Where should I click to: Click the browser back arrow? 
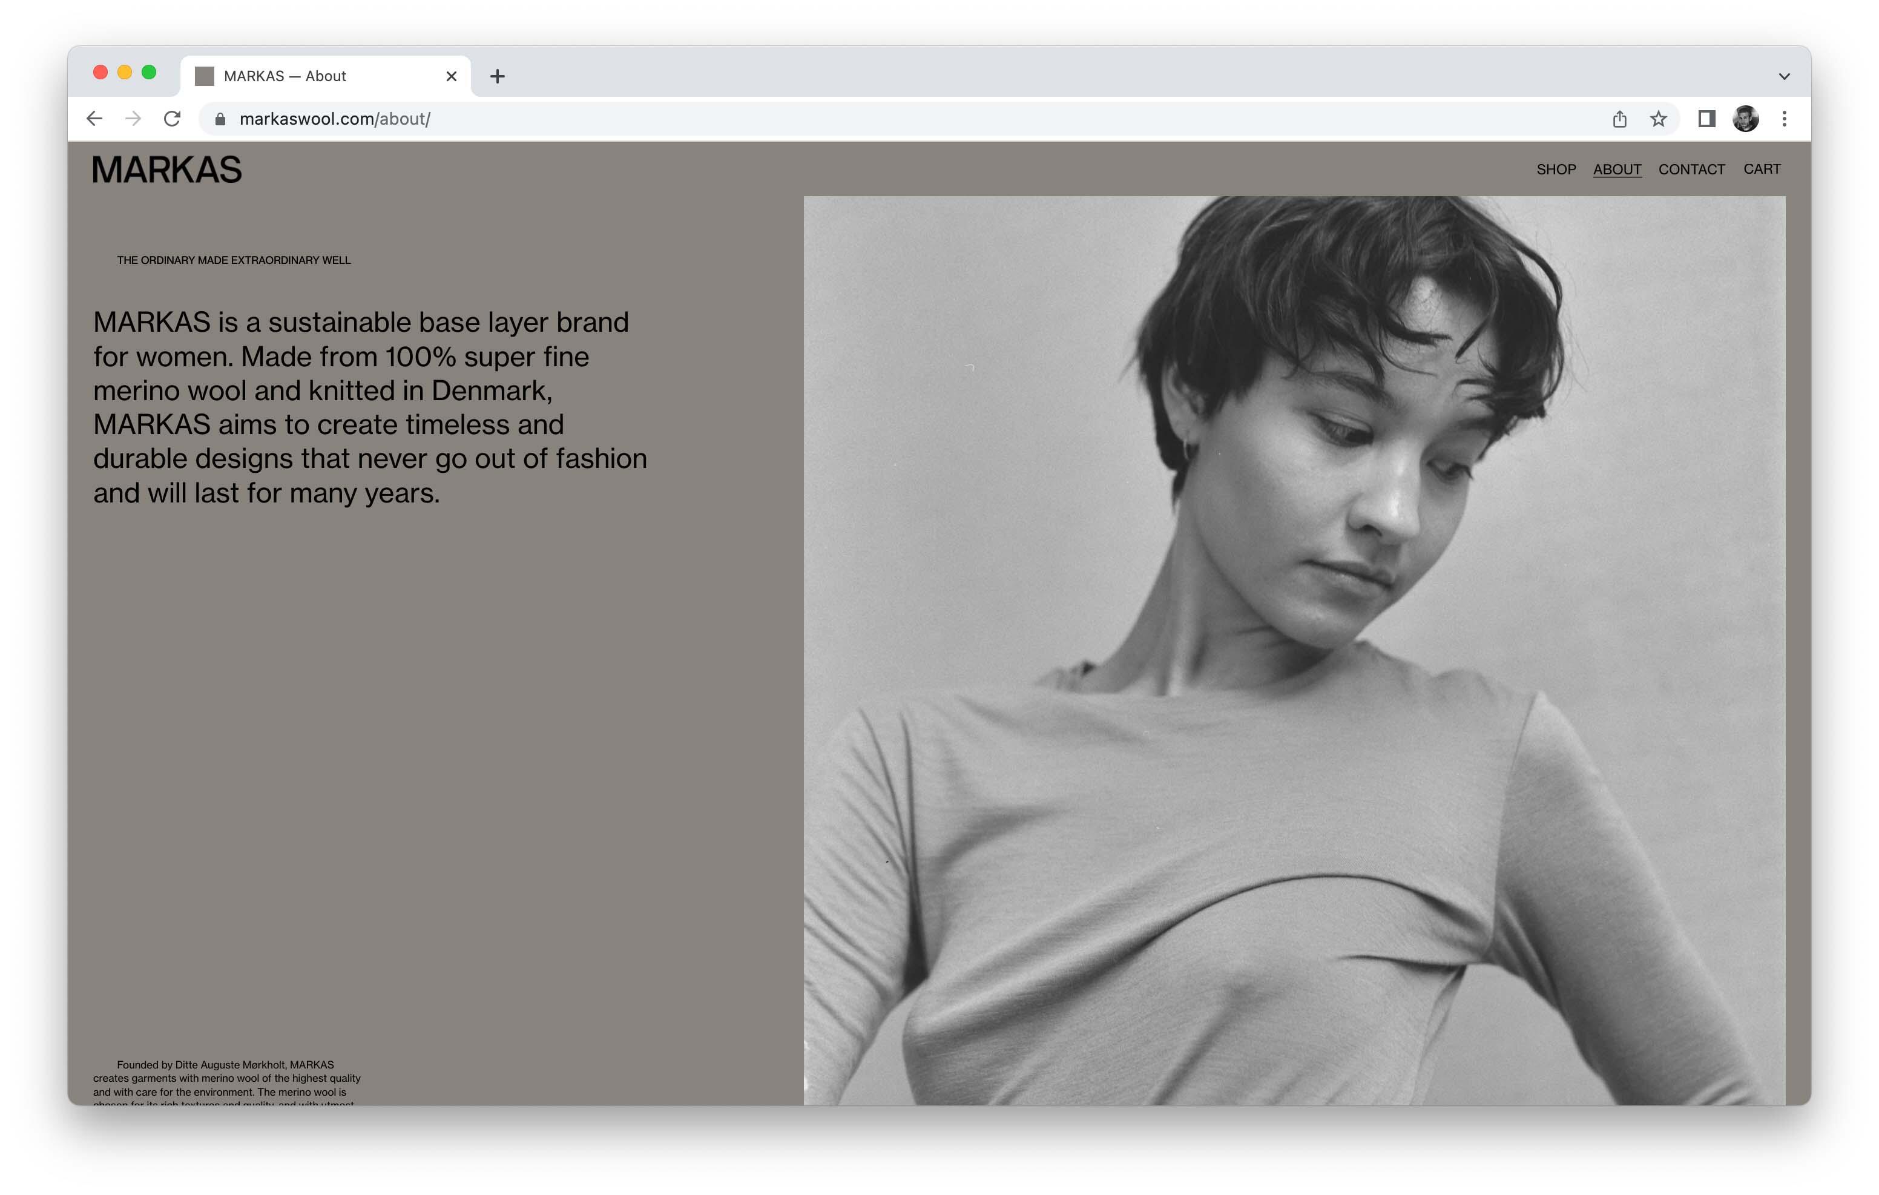pos(94,119)
